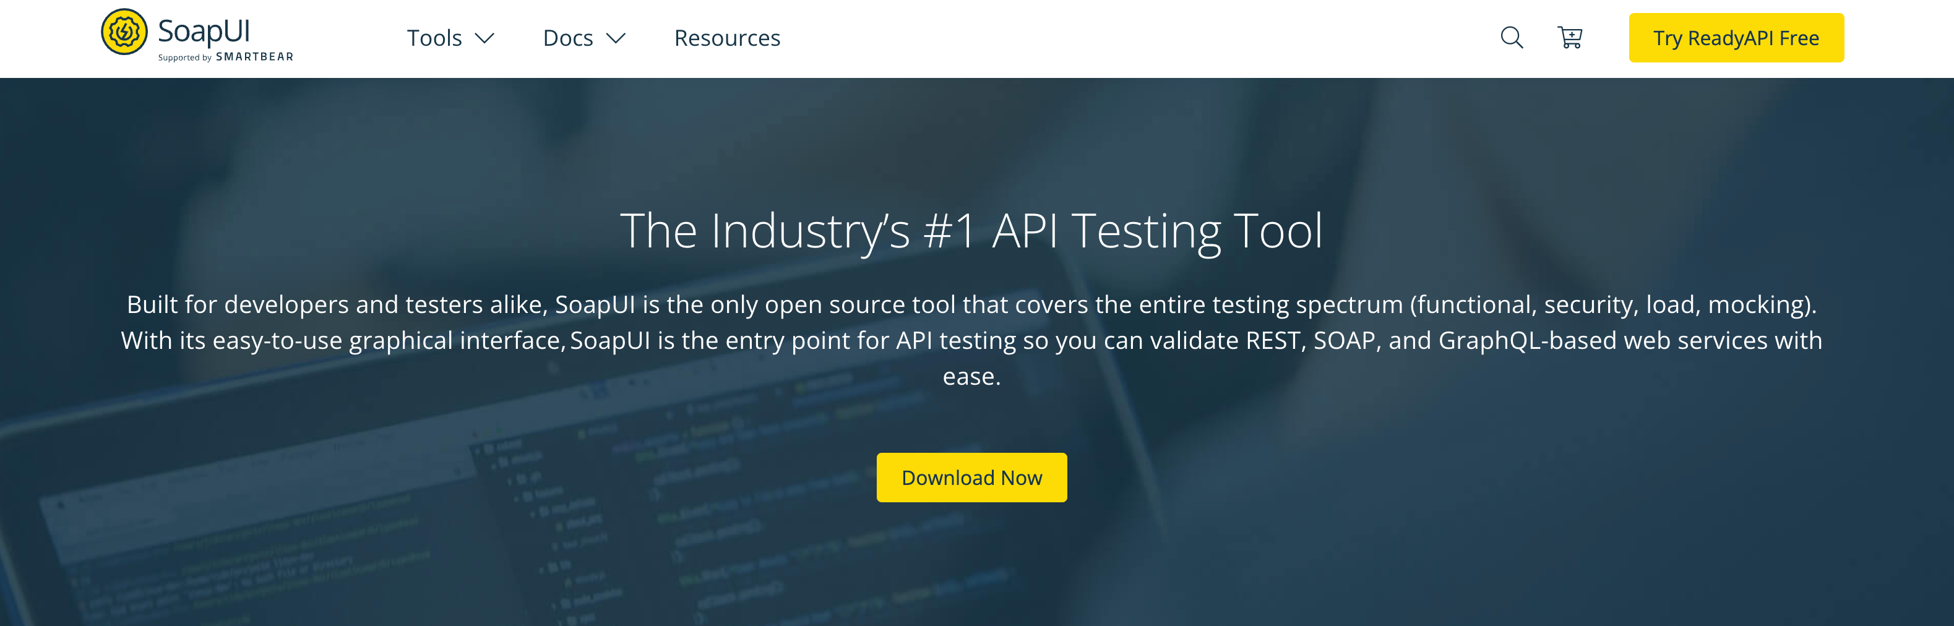Open the search magnifier icon
The height and width of the screenshot is (626, 1954).
tap(1512, 37)
